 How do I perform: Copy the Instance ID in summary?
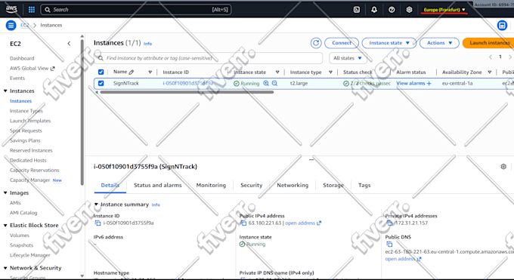98,223
